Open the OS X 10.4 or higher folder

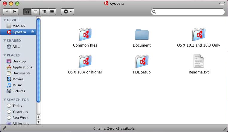point(85,61)
